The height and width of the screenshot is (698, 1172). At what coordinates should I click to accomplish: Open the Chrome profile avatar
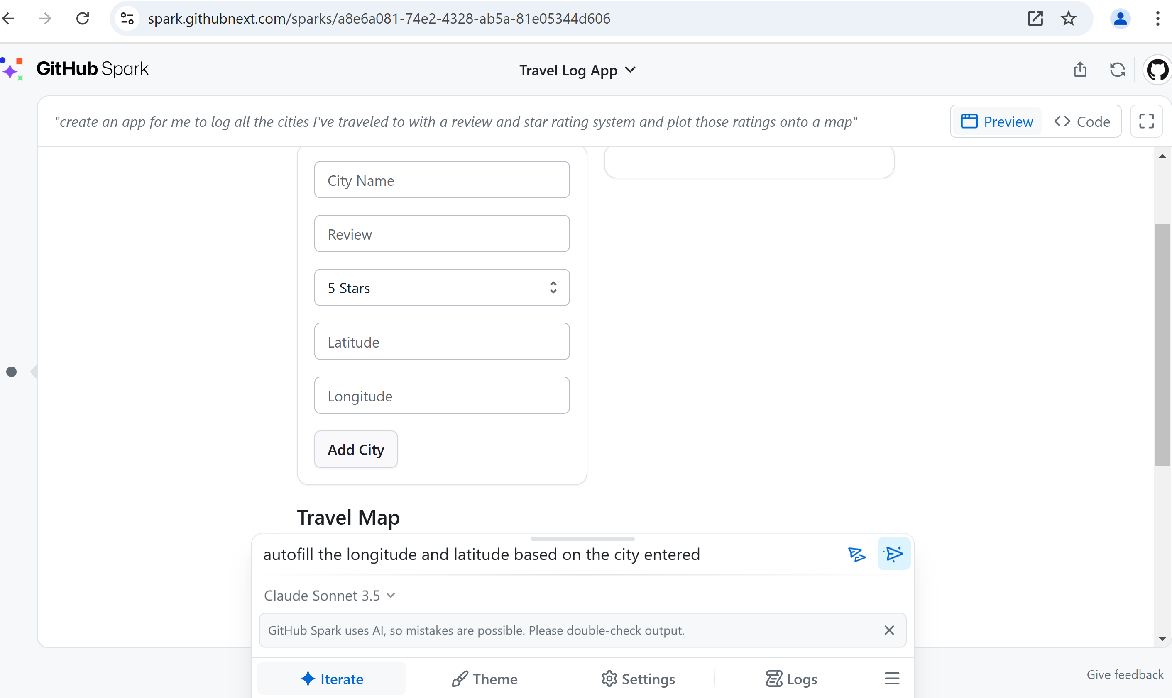1120,18
